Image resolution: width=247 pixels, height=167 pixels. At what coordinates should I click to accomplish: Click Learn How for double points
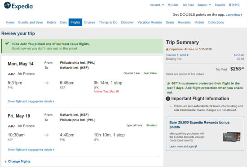coord(234,15)
